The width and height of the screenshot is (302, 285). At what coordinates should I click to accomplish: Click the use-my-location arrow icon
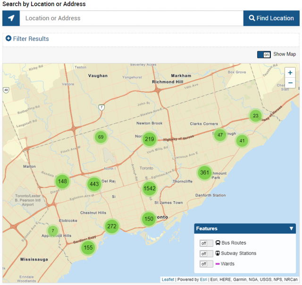point(11,18)
